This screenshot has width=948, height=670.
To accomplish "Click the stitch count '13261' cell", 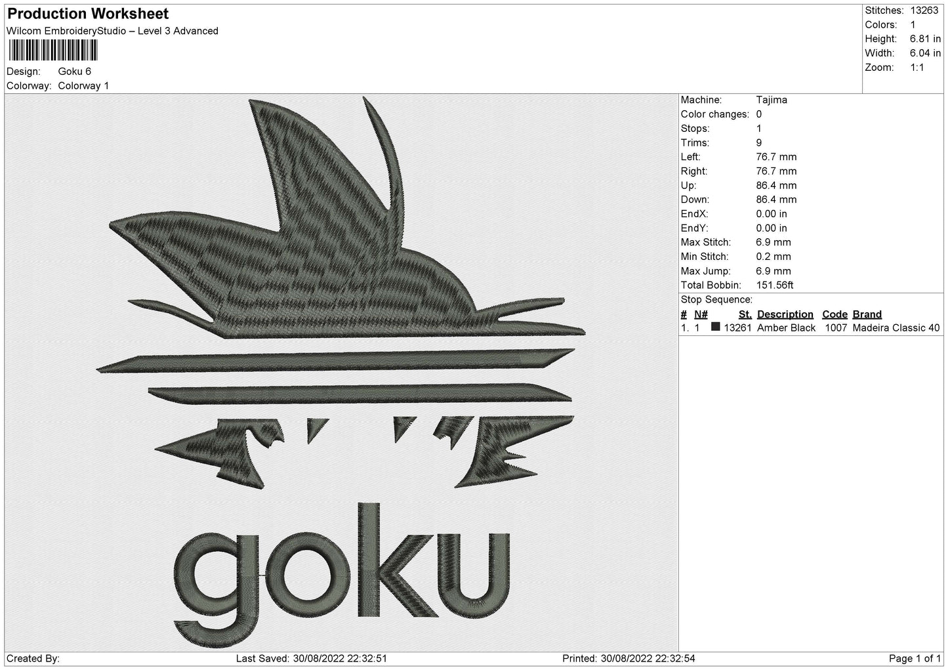I will coord(737,328).
